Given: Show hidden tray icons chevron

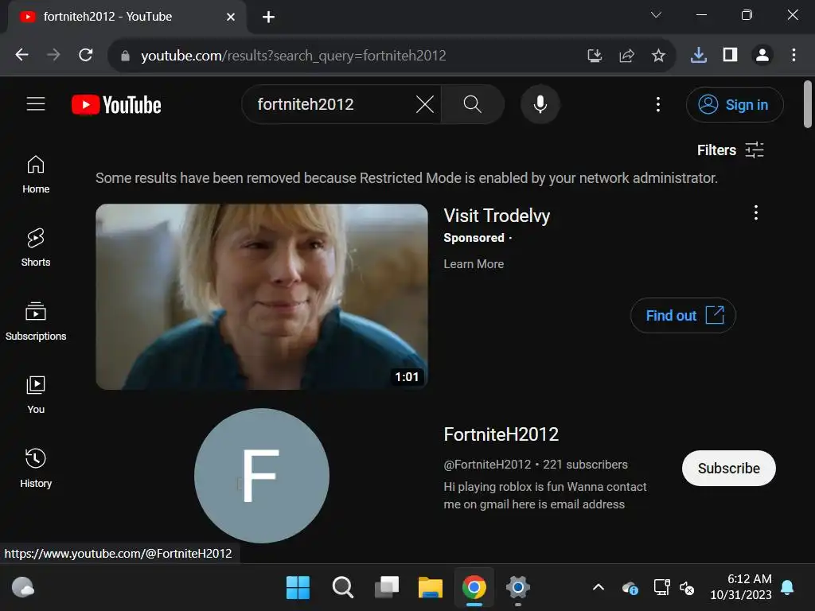Looking at the screenshot, I should click(x=599, y=588).
